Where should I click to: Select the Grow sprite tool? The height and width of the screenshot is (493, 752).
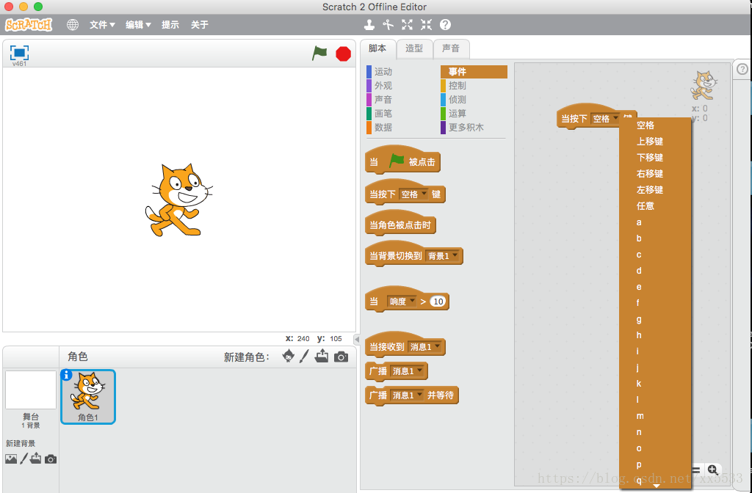(407, 24)
